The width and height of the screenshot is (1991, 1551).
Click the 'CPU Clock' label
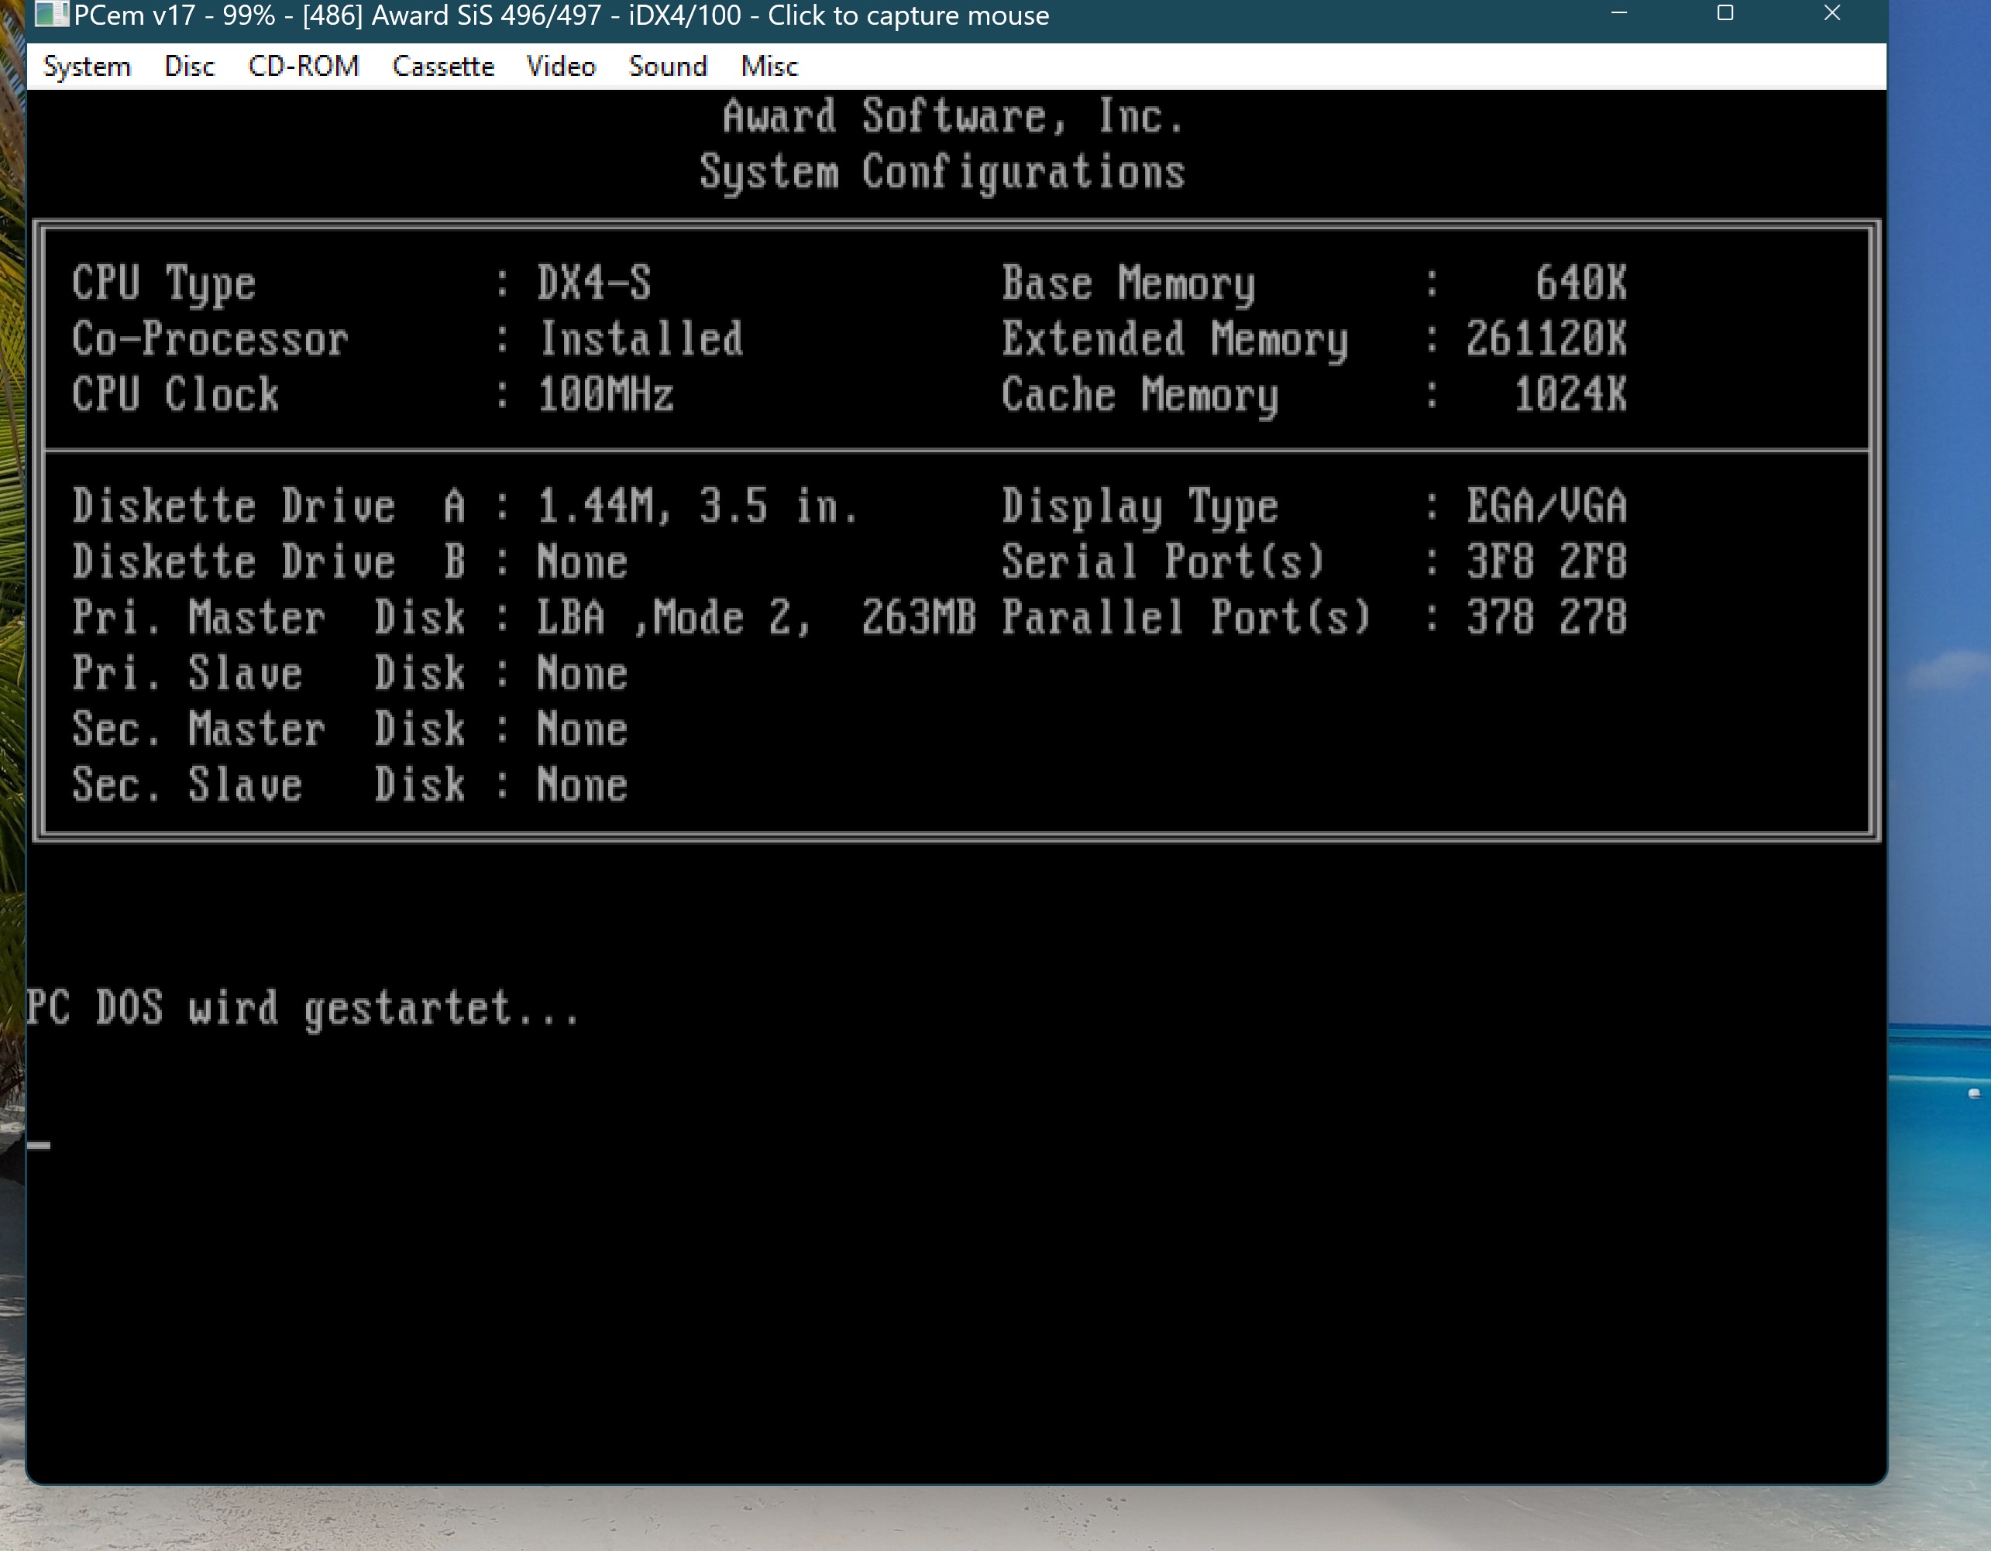click(176, 395)
